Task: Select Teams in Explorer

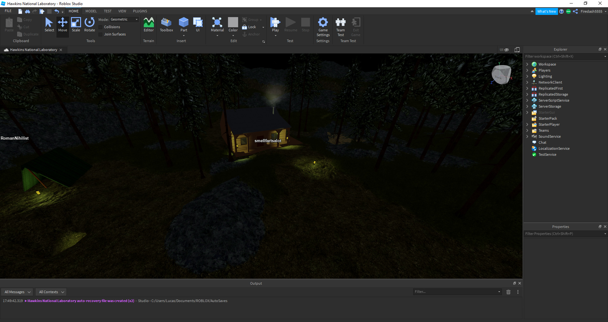Action: tap(543, 130)
